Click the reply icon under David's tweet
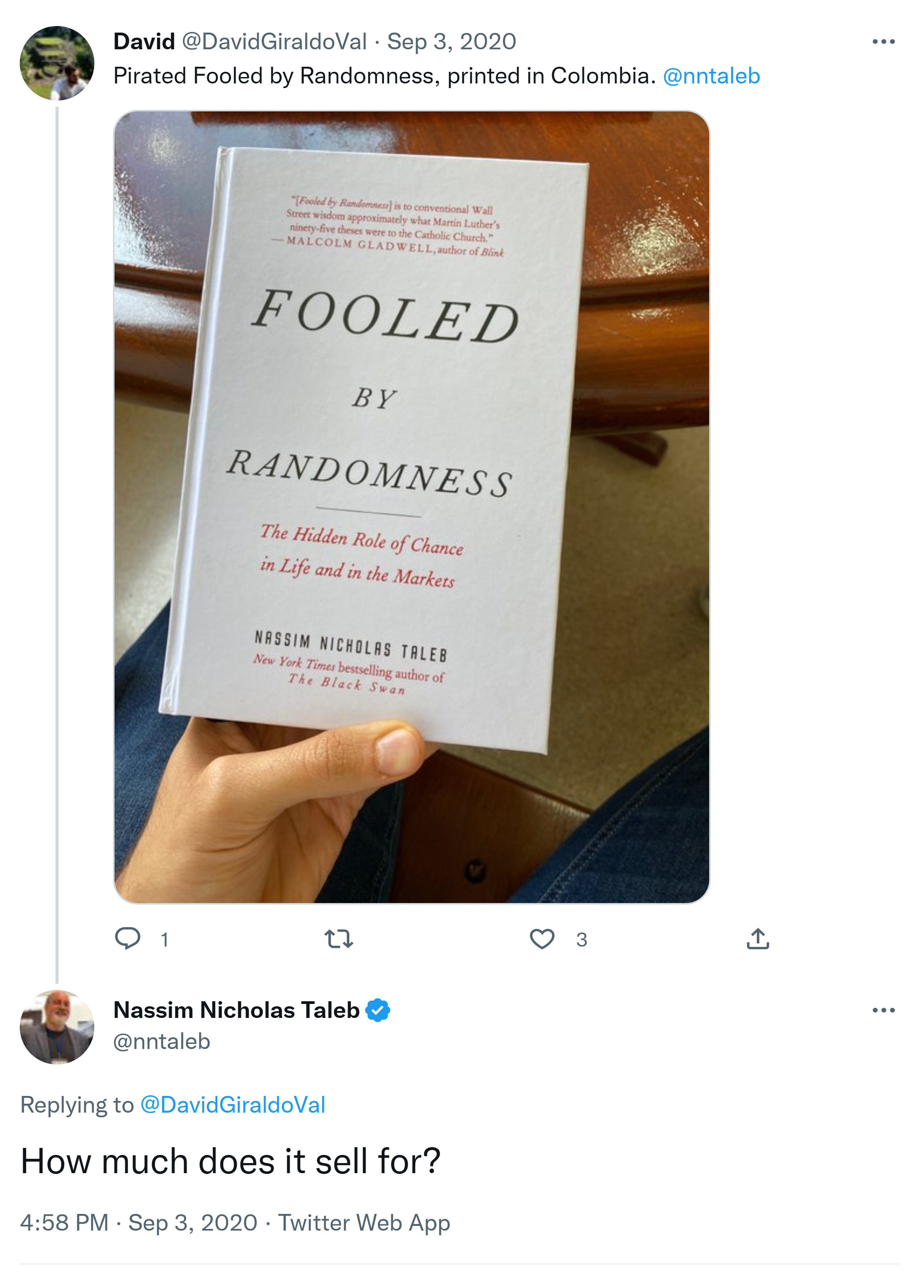The height and width of the screenshot is (1276, 911). pos(127,938)
